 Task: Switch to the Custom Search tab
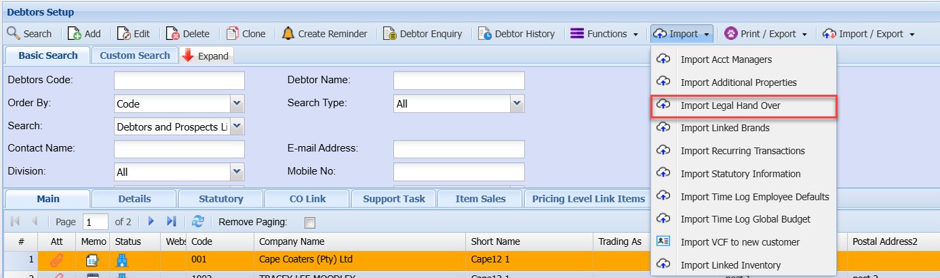click(x=134, y=55)
